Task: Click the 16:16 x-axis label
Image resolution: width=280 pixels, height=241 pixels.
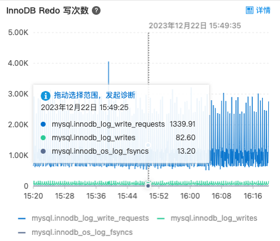Action: (253, 196)
